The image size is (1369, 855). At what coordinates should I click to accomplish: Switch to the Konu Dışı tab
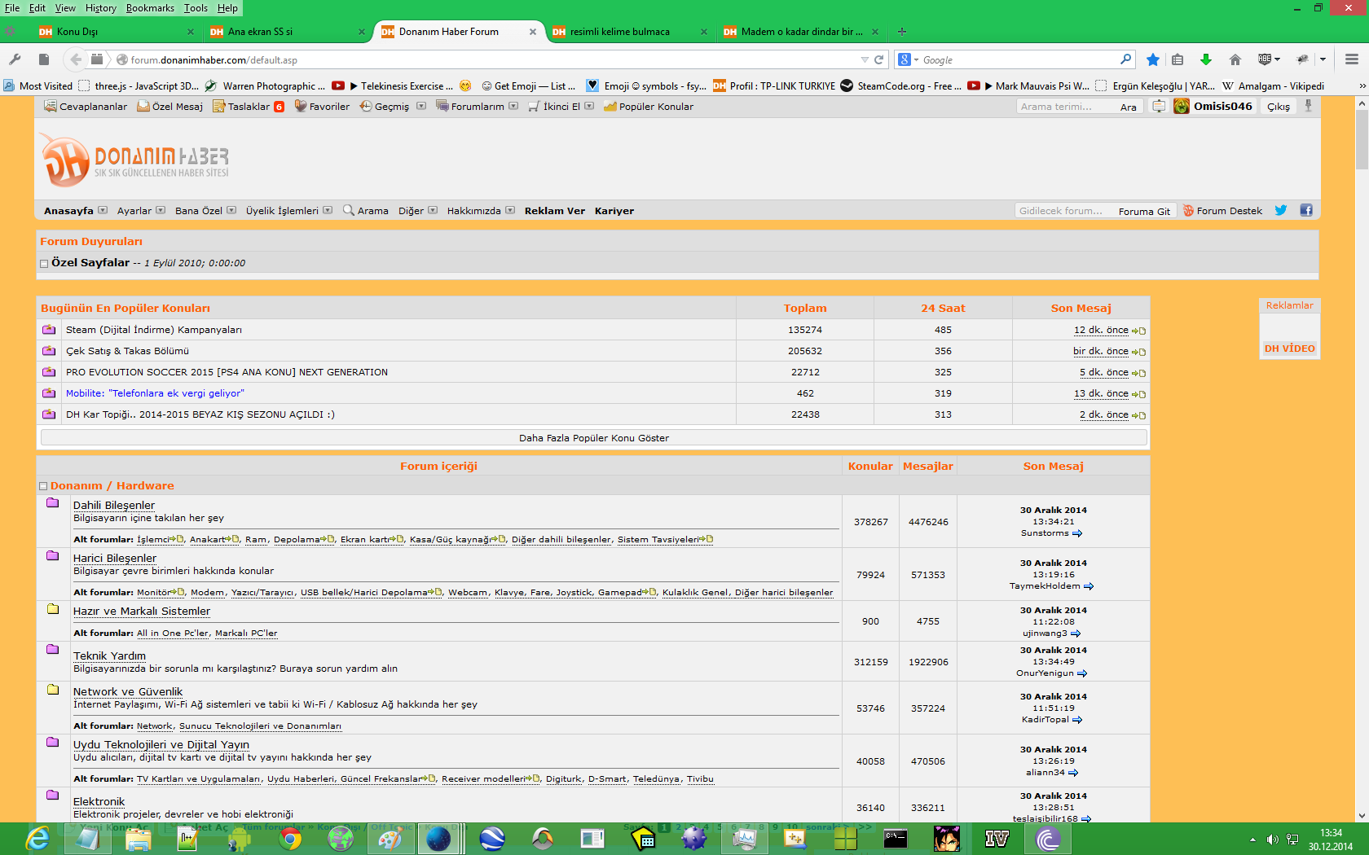click(x=116, y=32)
